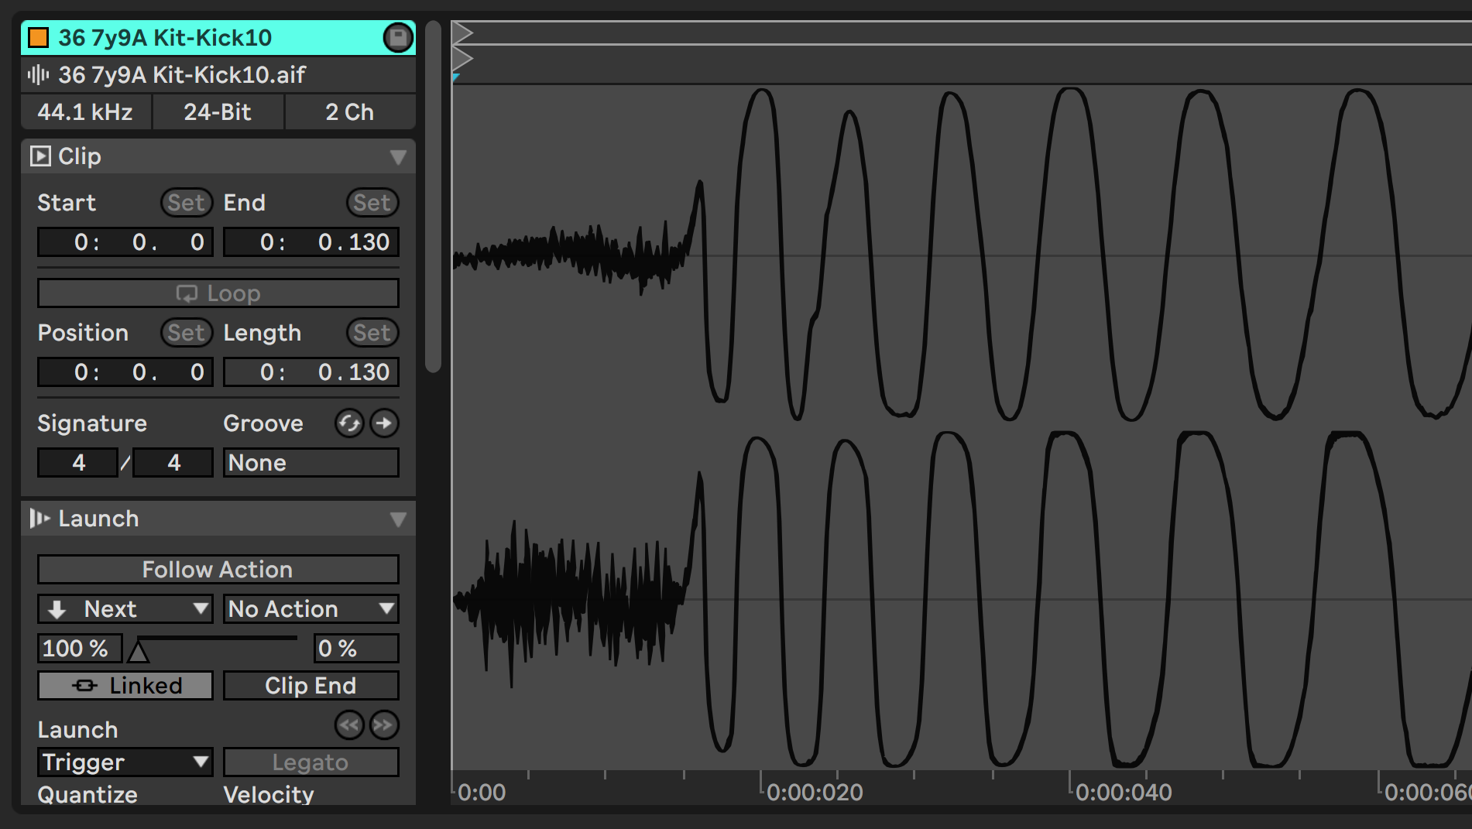Click the right double-arrow above the Trigger chooser
This screenshot has height=829, width=1472.
tap(384, 725)
